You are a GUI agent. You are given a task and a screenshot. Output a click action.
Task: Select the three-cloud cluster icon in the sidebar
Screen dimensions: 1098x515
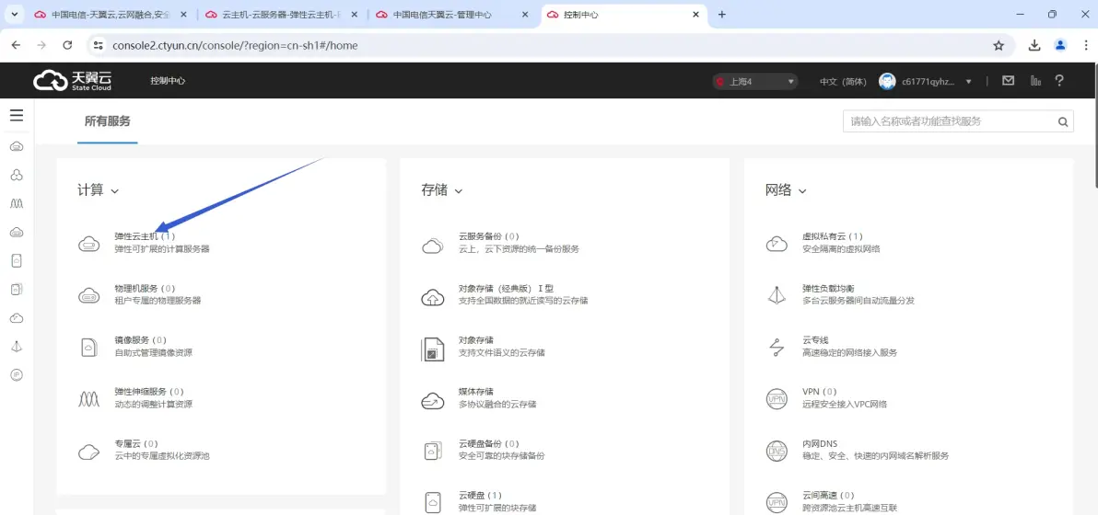[17, 175]
